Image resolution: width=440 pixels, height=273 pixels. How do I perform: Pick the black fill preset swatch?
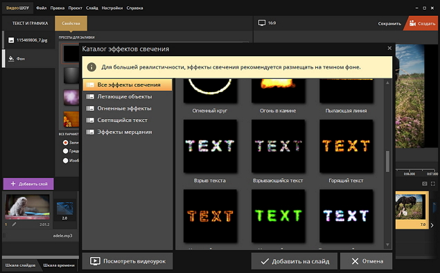pos(71,53)
